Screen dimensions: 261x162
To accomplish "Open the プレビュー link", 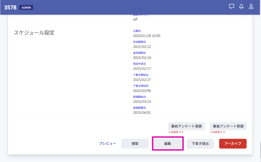I will click(x=107, y=143).
